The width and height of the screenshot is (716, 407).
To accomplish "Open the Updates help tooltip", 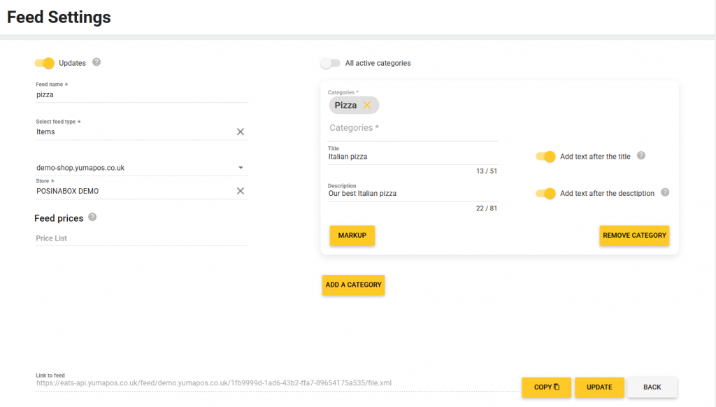I will (x=96, y=62).
